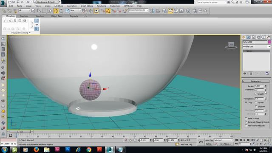Play the animation
The image size is (272, 153).
coord(245,140)
